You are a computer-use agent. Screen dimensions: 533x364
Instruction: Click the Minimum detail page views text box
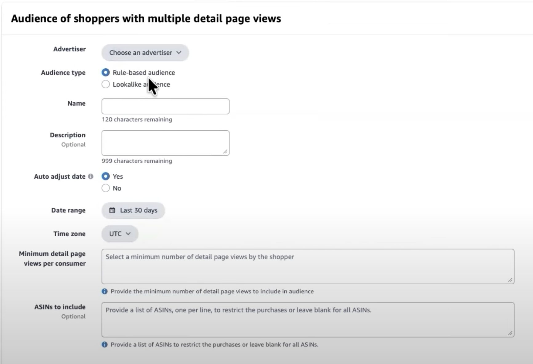[308, 266]
